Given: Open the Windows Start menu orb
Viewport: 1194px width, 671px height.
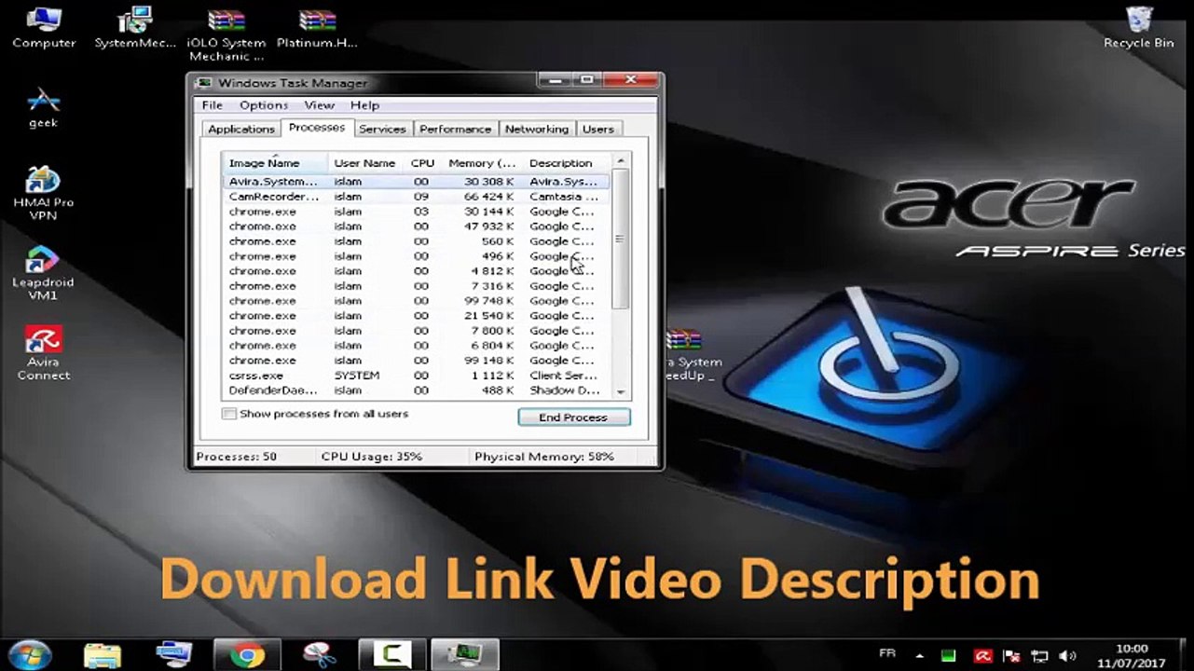Looking at the screenshot, I should tap(31, 654).
